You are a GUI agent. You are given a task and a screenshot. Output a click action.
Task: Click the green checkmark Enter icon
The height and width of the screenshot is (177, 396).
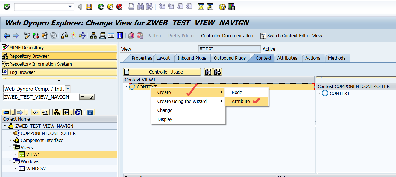(7, 7)
